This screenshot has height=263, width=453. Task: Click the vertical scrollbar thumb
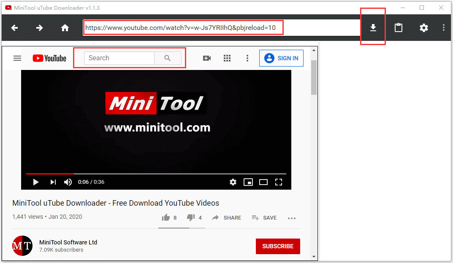pos(314,77)
